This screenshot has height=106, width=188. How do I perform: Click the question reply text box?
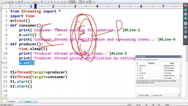[158, 90]
